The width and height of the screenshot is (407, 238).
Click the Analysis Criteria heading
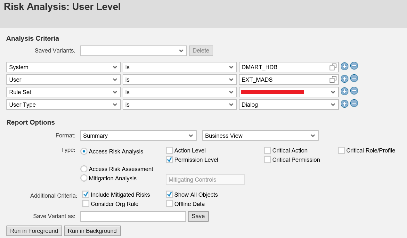tap(33, 38)
